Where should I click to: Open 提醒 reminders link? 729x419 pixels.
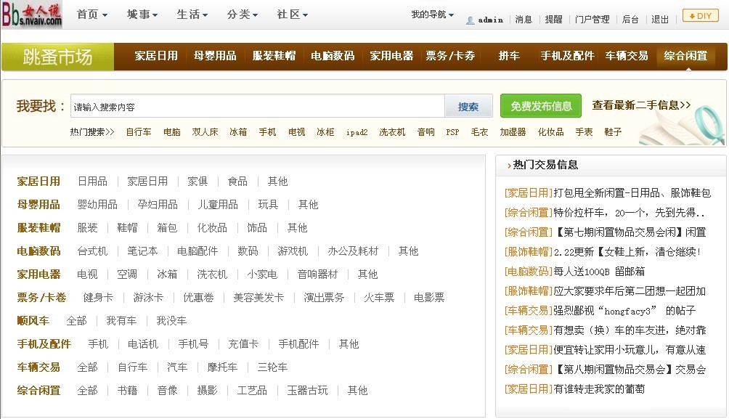tap(553, 20)
